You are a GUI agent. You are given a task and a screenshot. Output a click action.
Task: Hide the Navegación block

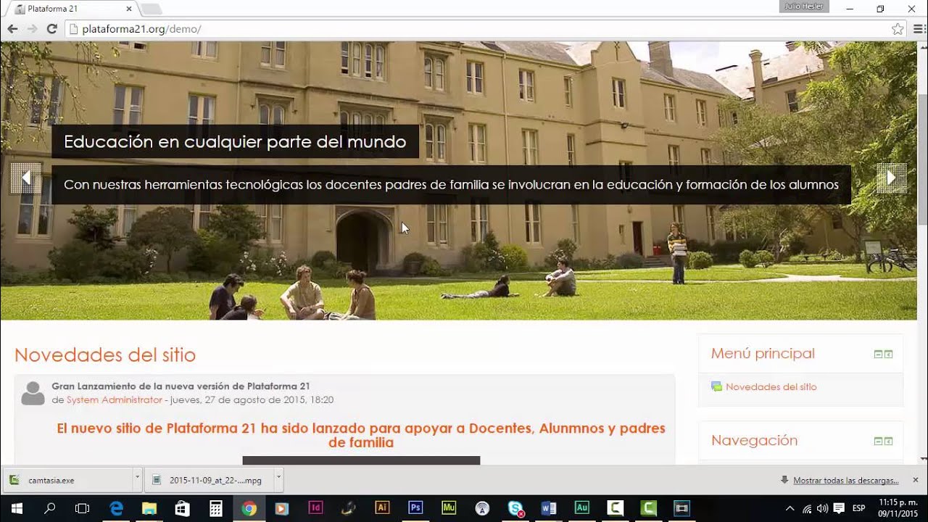tap(878, 441)
